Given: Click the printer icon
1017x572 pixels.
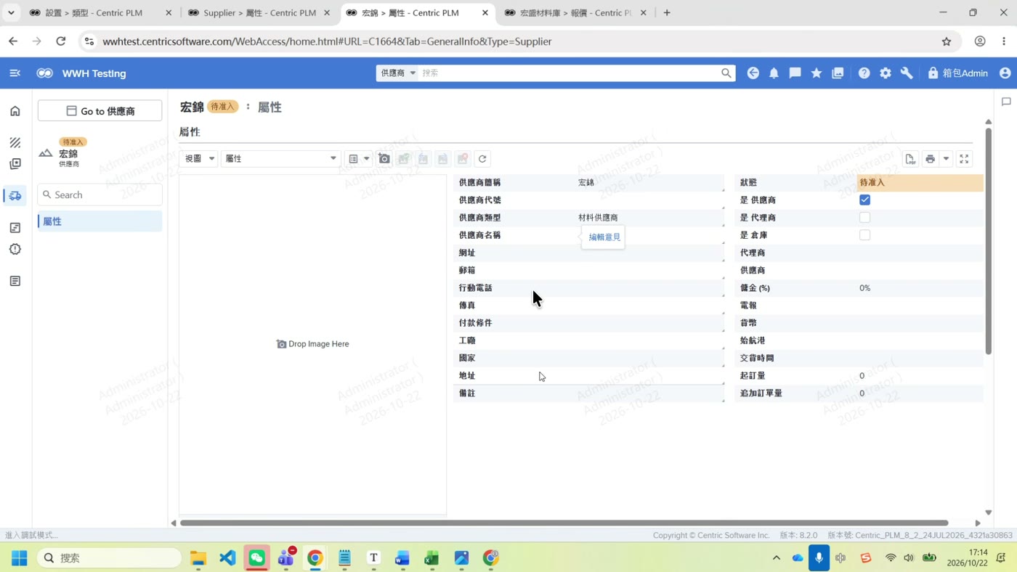Looking at the screenshot, I should [930, 159].
